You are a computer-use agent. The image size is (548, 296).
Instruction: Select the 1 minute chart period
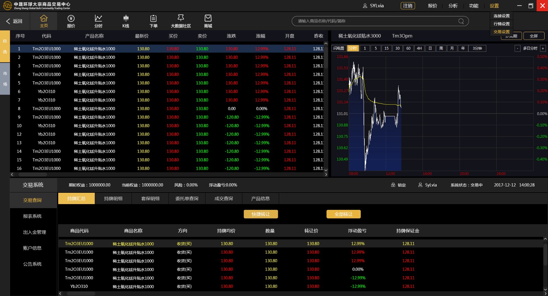tap(365, 49)
